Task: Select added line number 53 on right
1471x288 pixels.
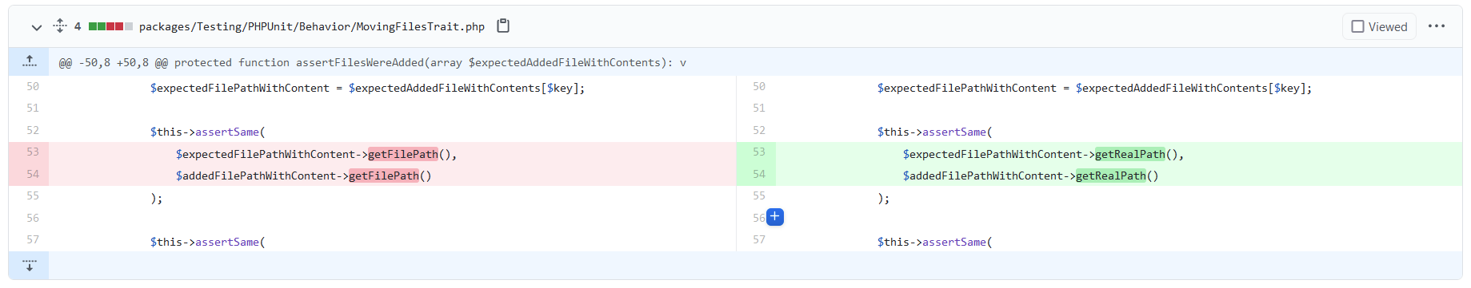Action: click(758, 152)
